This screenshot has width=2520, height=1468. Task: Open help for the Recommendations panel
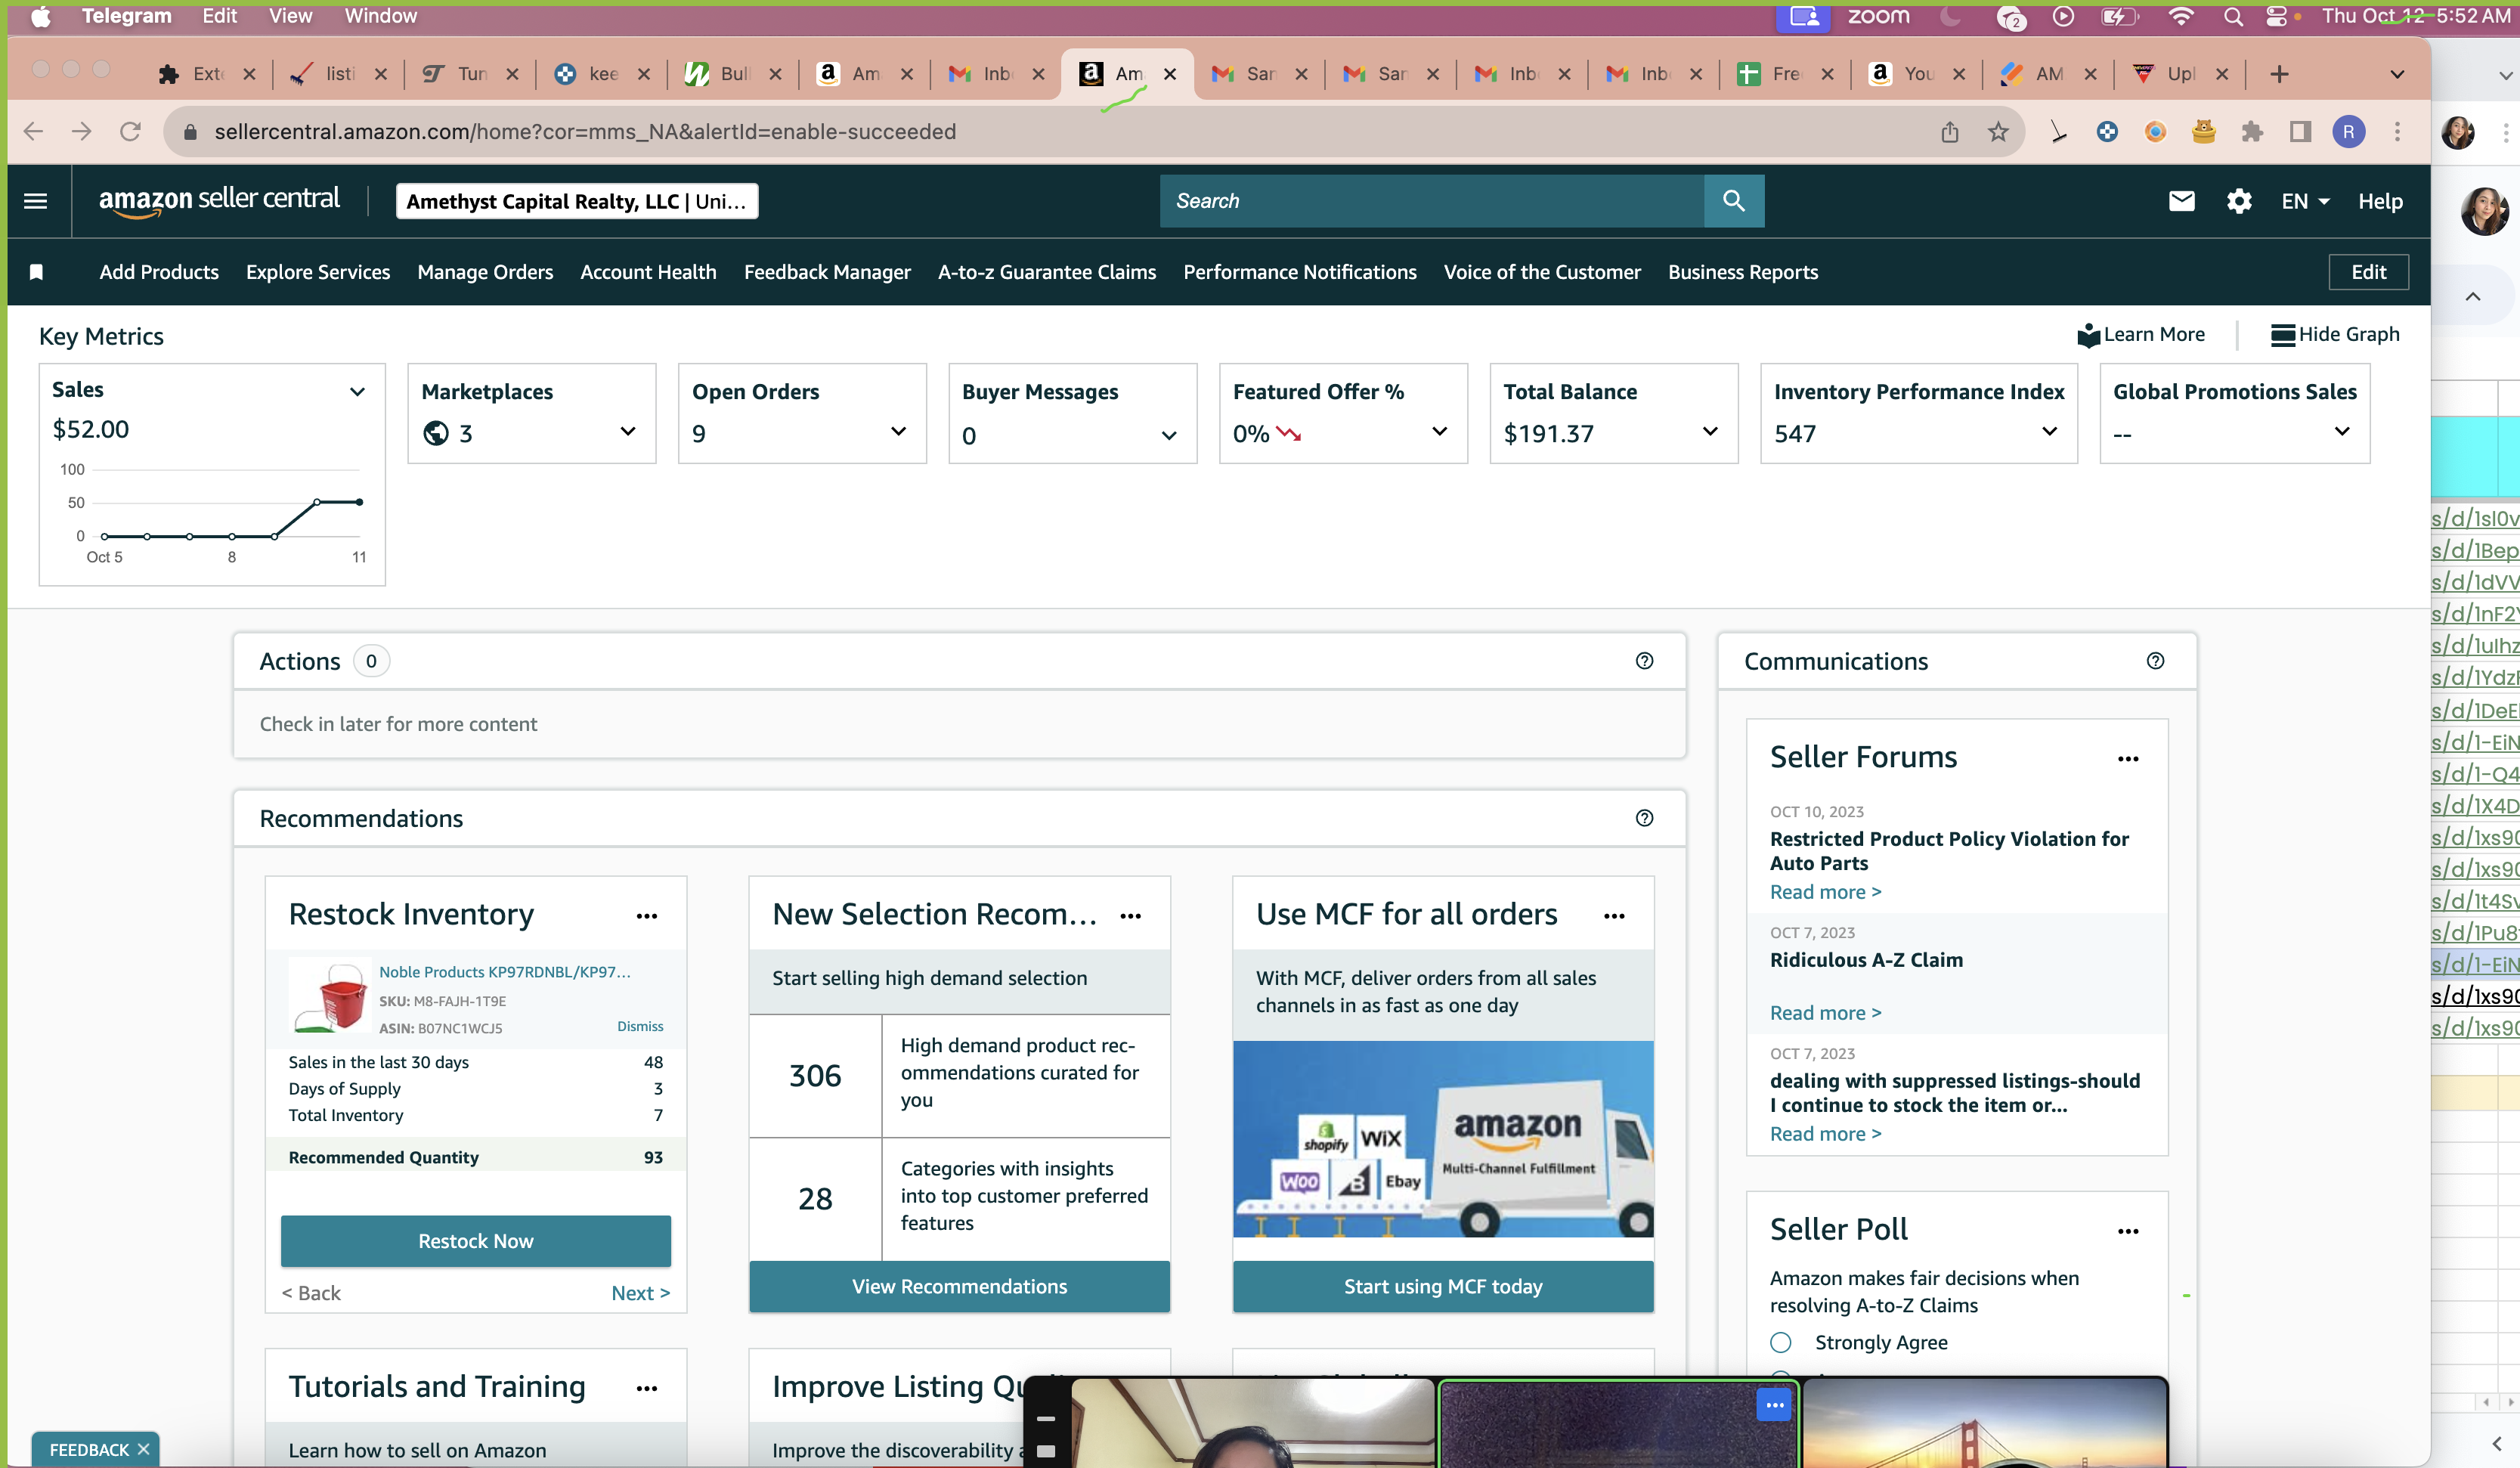tap(1644, 818)
